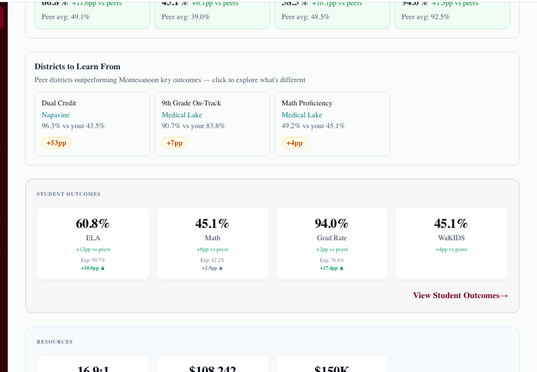
Task: Open the View Student Outcomes link
Action: (x=460, y=295)
